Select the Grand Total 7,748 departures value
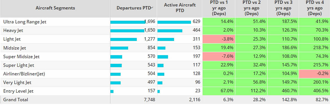The width and height of the screenshot is (330, 105). pyautogui.click(x=150, y=100)
